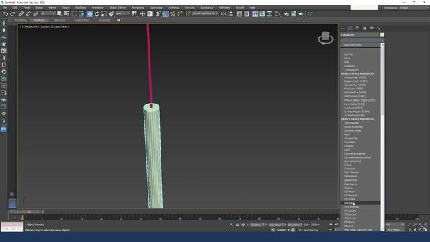Open the Layer Explorer icon
The image size is (430, 242).
247,14
